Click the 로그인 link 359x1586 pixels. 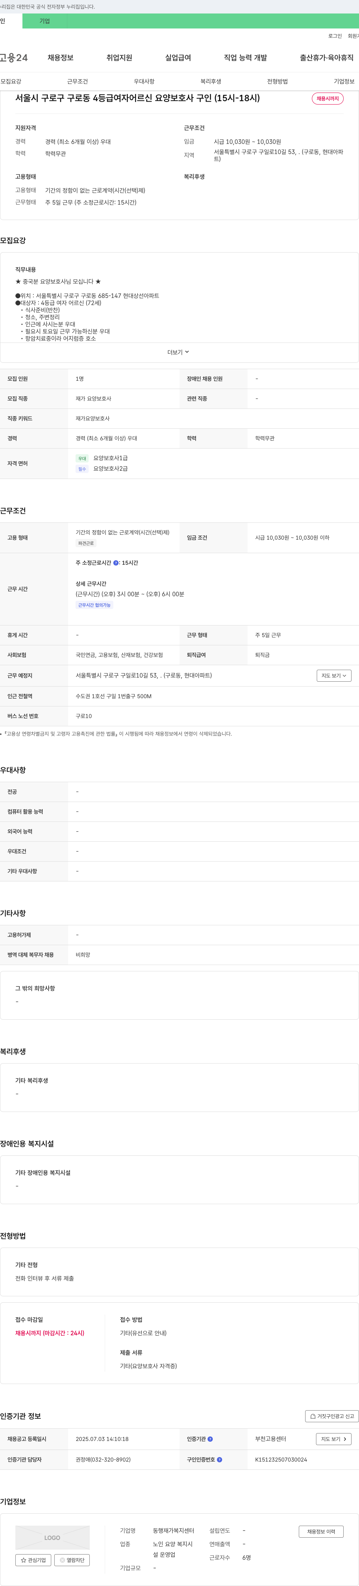tap(335, 36)
